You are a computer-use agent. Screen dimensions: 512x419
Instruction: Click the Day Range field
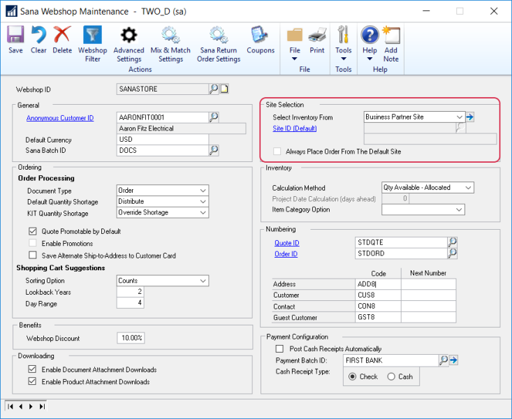coord(131,303)
